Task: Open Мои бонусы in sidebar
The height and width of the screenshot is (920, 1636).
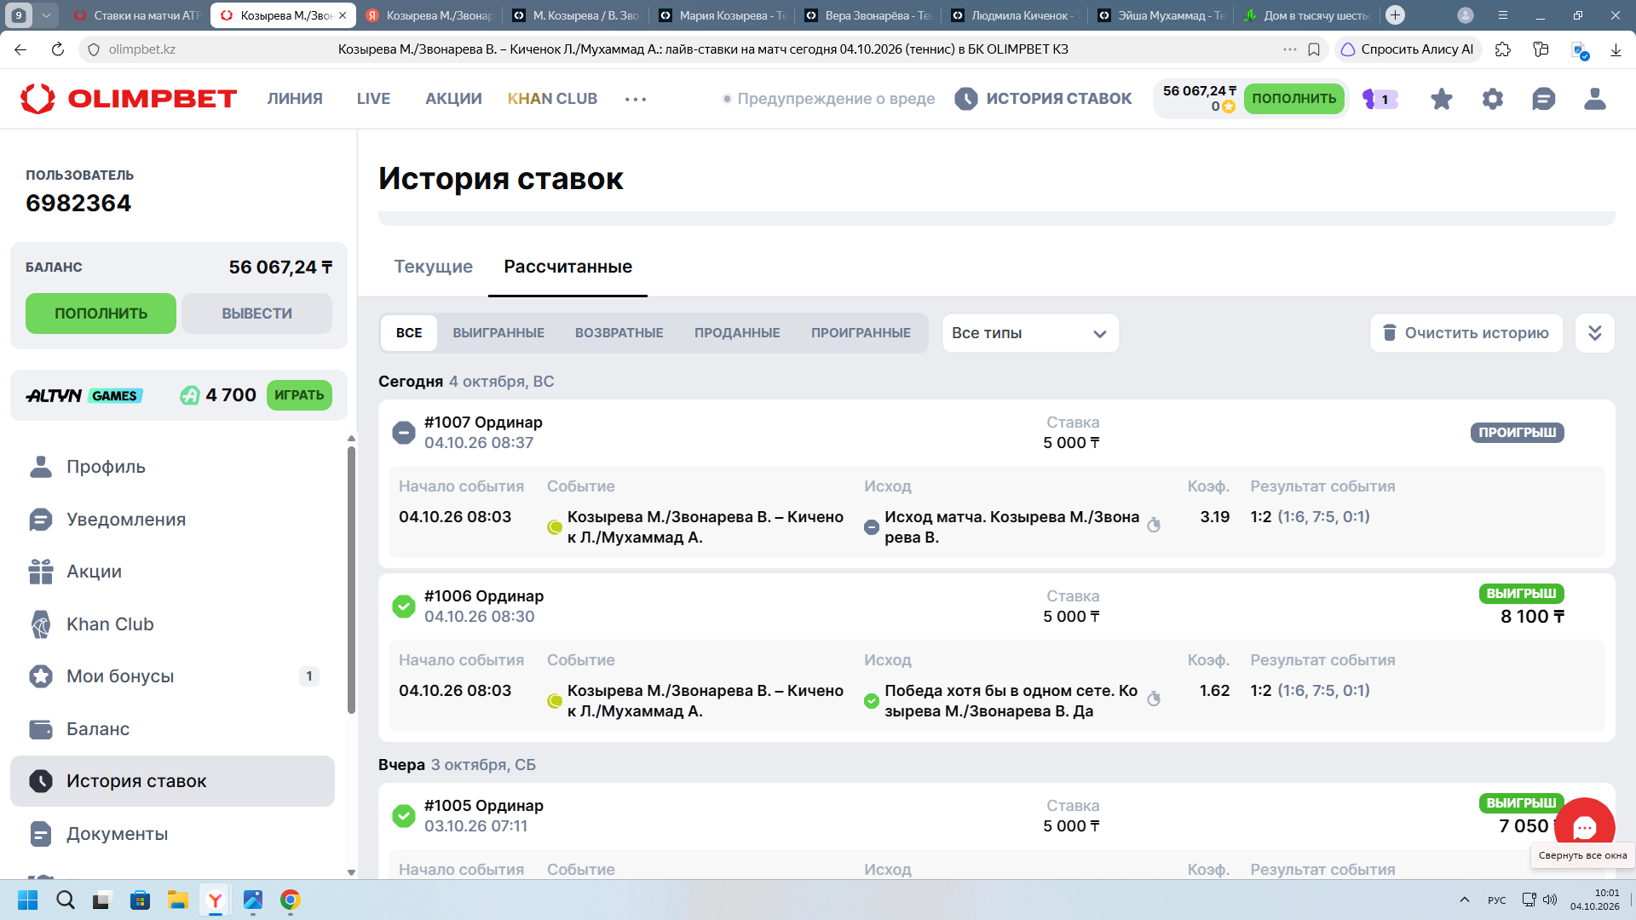Action: tap(172, 676)
